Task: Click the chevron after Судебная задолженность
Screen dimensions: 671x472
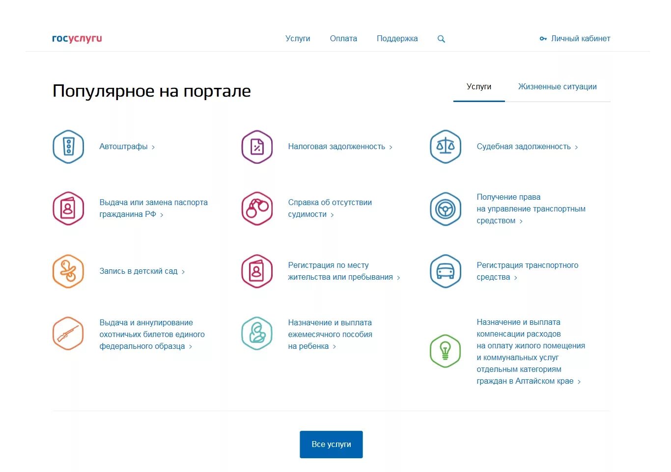Action: click(x=577, y=147)
